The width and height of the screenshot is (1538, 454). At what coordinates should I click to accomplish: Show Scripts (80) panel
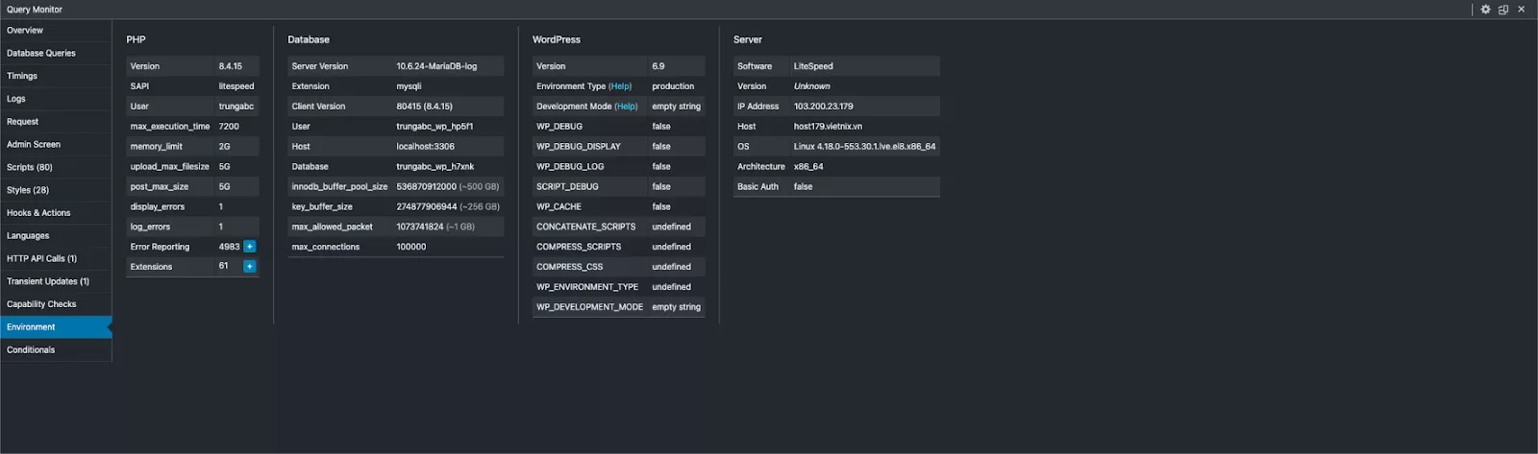coord(56,167)
